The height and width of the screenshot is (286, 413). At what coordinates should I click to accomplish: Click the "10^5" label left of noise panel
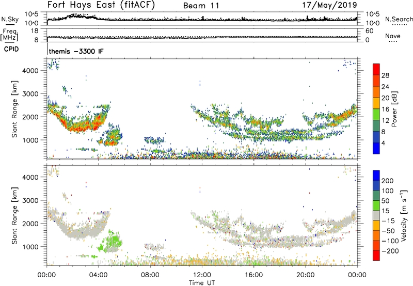tap(31, 14)
